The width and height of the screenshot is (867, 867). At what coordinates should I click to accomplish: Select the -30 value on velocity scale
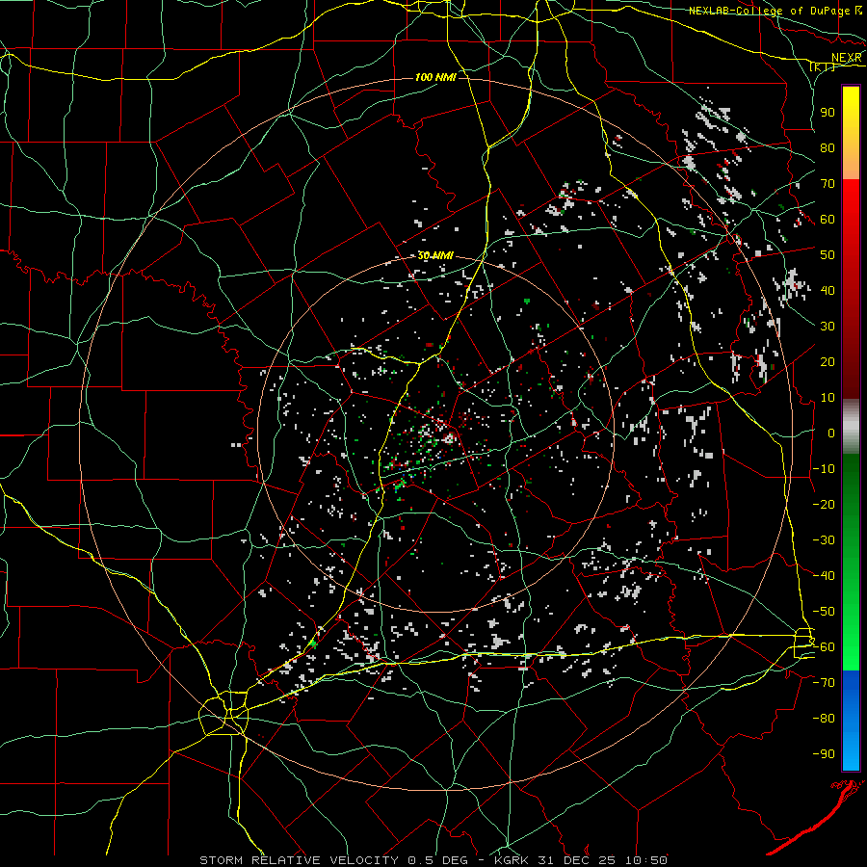coord(824,540)
